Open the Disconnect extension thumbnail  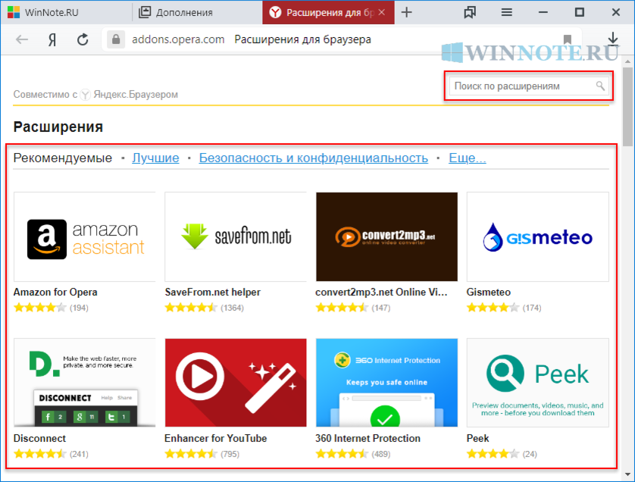[85, 383]
